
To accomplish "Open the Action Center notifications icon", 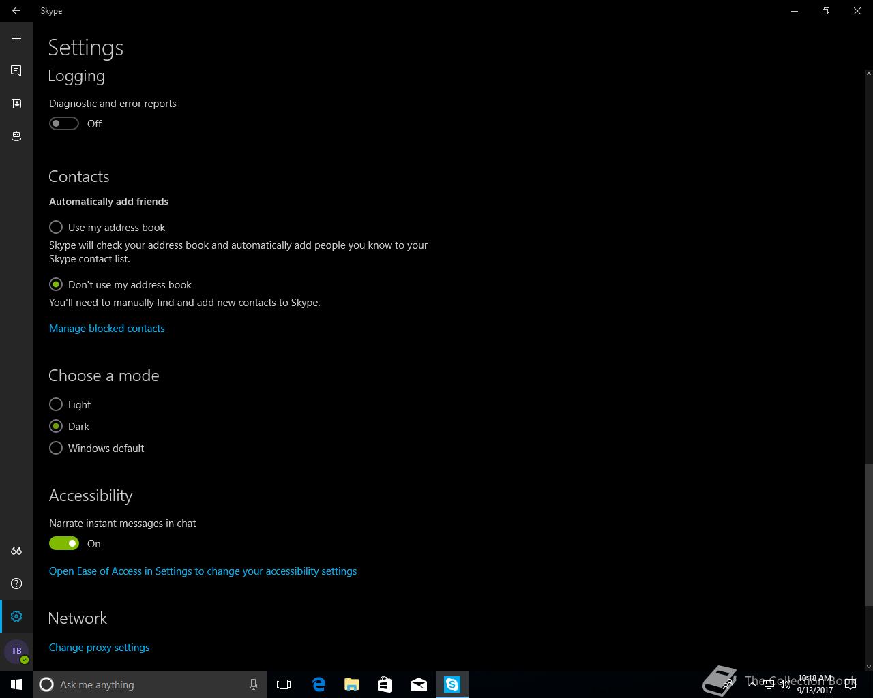I will coord(850,684).
